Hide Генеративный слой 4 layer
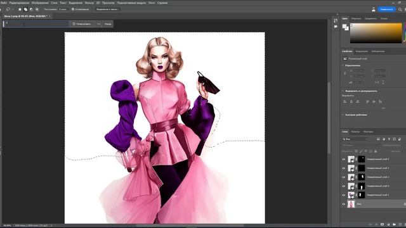Screen dimensions: 406x228 pyautogui.click(x=344, y=186)
